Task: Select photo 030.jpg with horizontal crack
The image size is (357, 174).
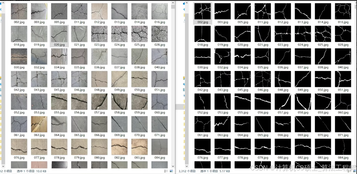Action: pos(19,57)
